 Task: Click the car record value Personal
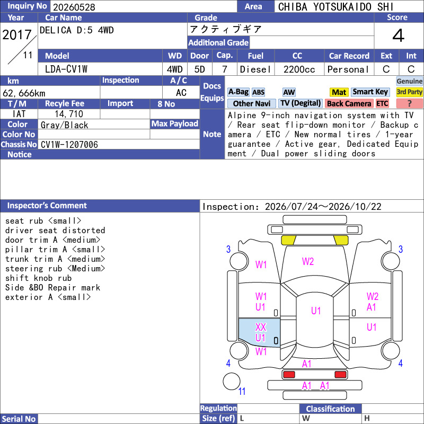tap(348, 69)
